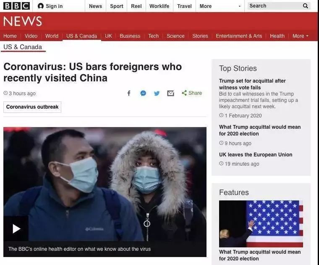Play the coronavirus video
The image size is (319, 265).
tap(16, 229)
